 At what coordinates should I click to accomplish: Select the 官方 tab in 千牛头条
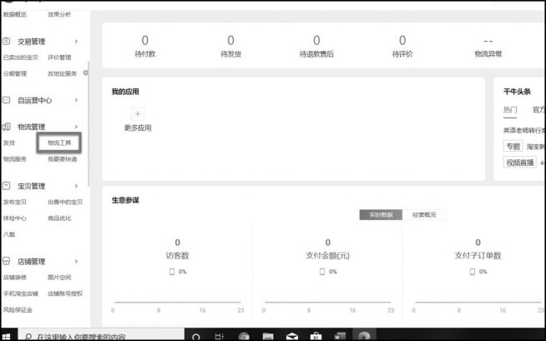point(538,110)
